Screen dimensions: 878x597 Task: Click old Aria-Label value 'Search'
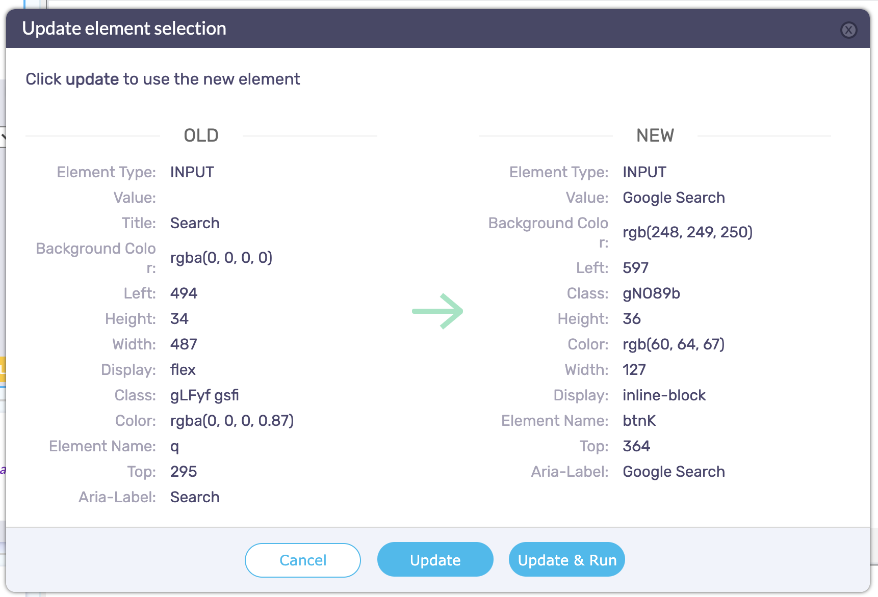195,497
